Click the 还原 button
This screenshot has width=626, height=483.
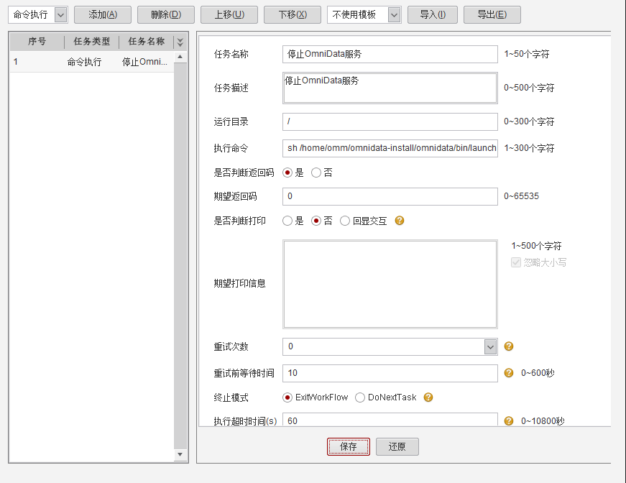click(397, 446)
